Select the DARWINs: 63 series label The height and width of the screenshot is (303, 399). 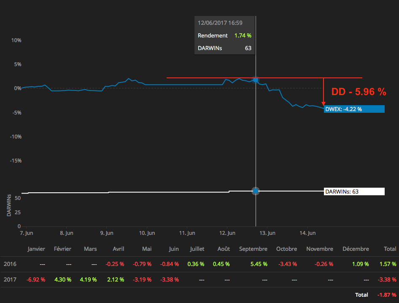354,191
